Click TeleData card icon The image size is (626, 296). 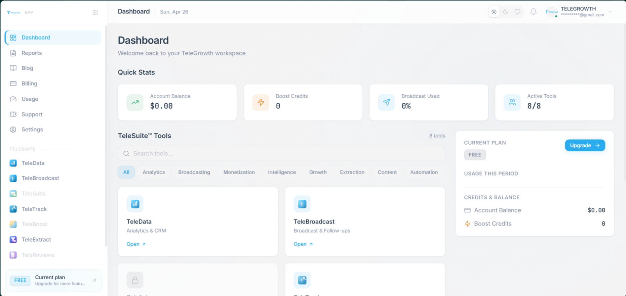tap(135, 204)
